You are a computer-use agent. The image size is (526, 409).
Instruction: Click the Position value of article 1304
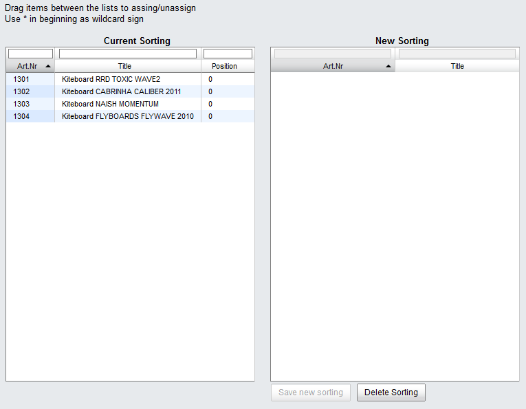click(211, 117)
